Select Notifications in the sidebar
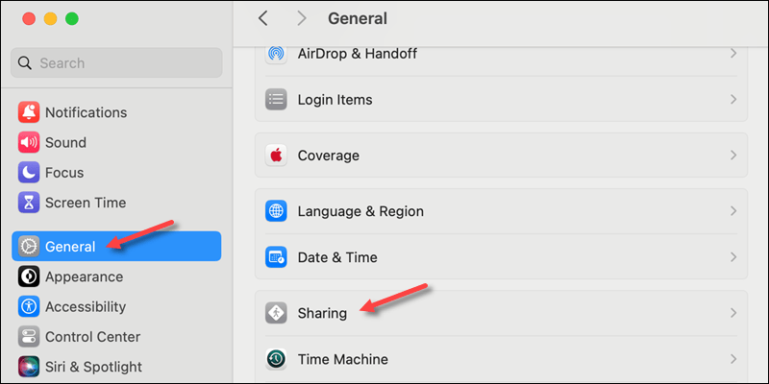The height and width of the screenshot is (384, 769). click(x=116, y=112)
